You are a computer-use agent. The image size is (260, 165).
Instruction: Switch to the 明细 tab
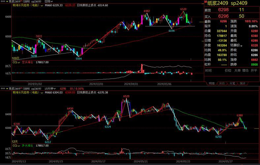coord(211,83)
